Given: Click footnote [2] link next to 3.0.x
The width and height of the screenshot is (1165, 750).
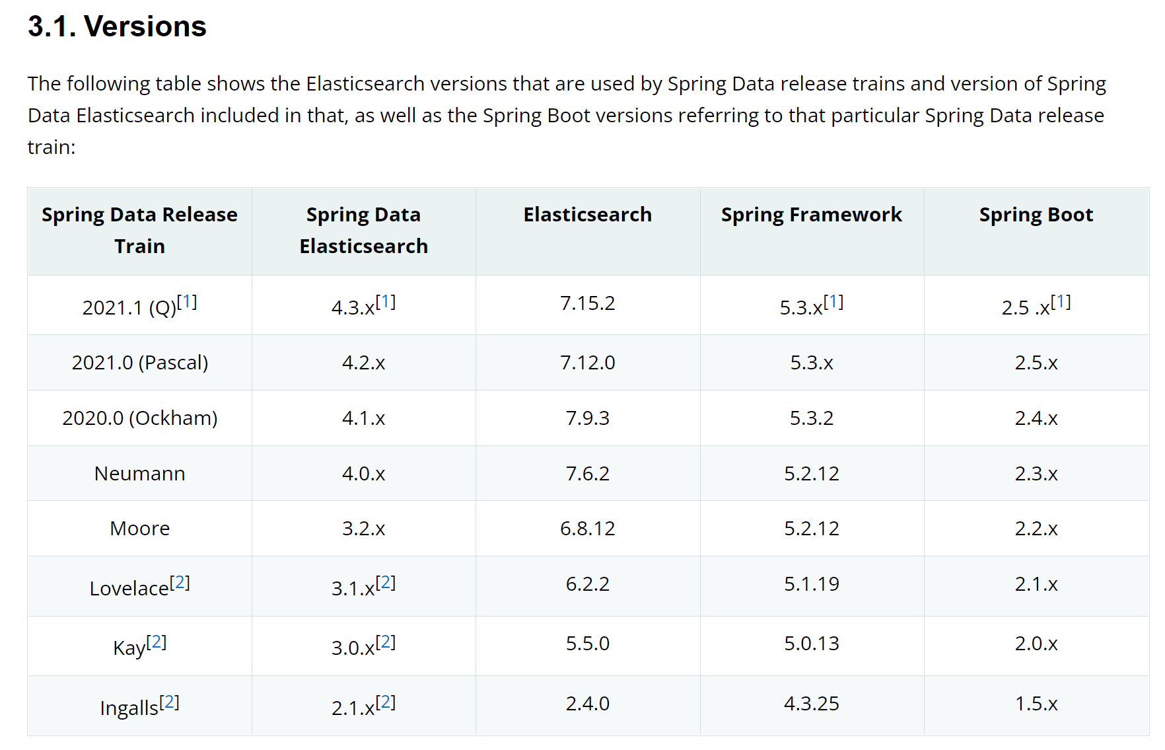Looking at the screenshot, I should tap(386, 642).
